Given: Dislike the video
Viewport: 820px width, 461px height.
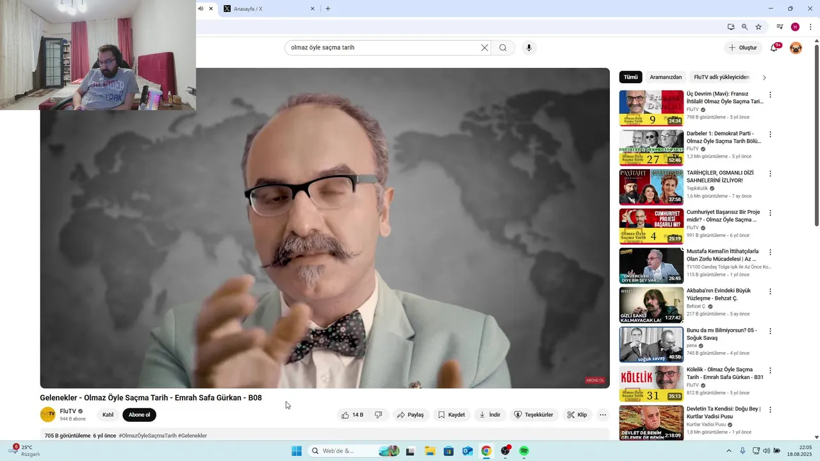Looking at the screenshot, I should [378, 415].
